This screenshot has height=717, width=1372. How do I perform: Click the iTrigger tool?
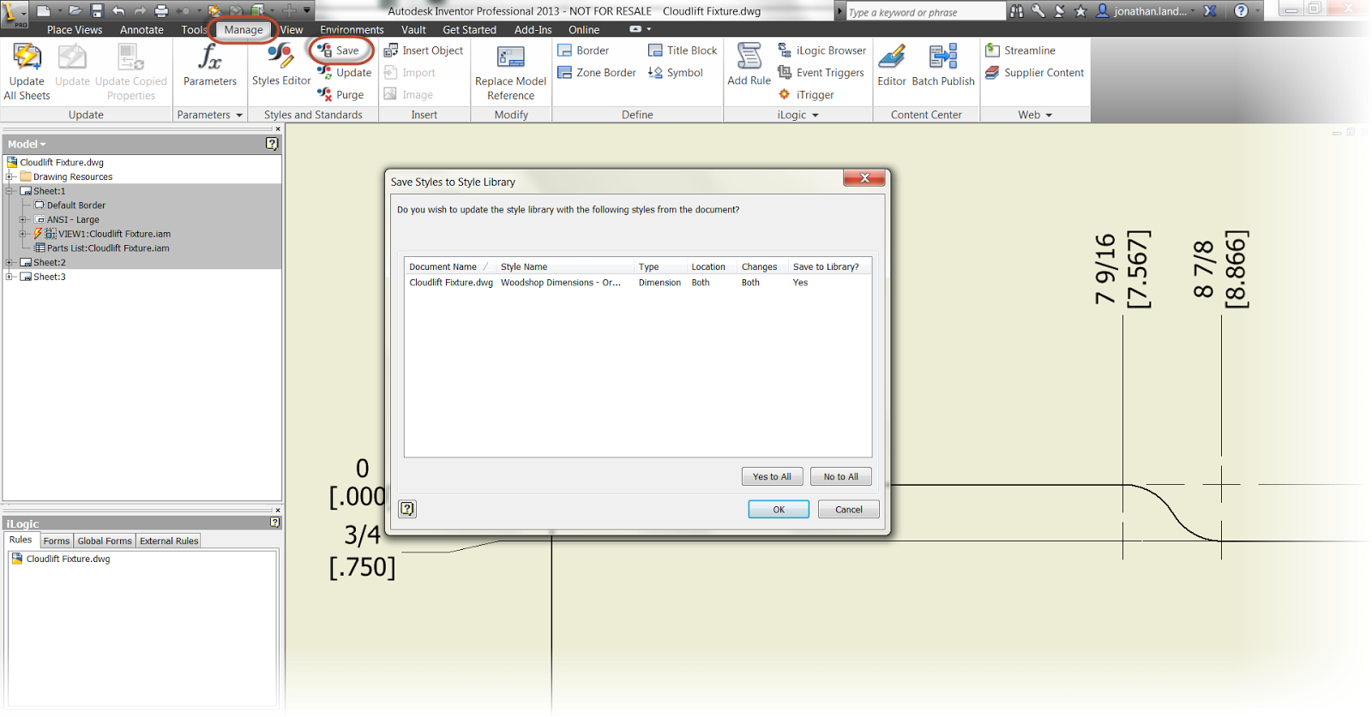806,95
